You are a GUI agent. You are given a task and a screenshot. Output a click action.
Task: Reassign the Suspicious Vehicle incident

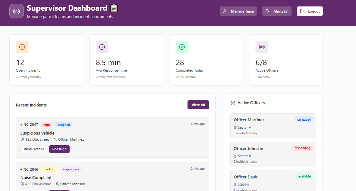(59, 149)
